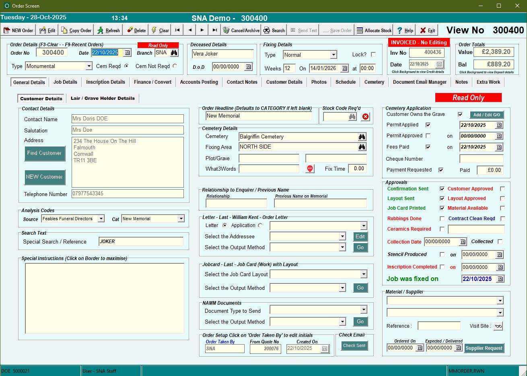Toggle the Lock? checkbox
The height and width of the screenshot is (376, 527).
[x=373, y=54]
